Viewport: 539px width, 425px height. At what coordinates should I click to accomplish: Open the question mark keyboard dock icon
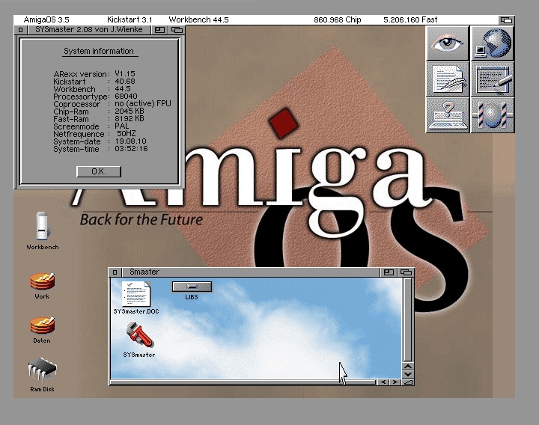[448, 115]
